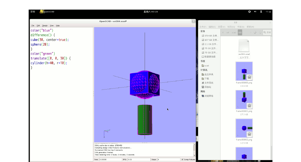Open the Edit menu in OpenSCAD
301x162 pixels.
pyautogui.click(x=38, y=26)
